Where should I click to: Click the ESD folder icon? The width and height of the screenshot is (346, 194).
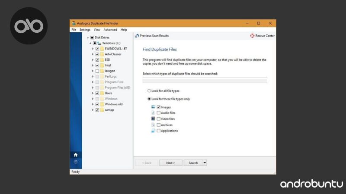coord(102,59)
